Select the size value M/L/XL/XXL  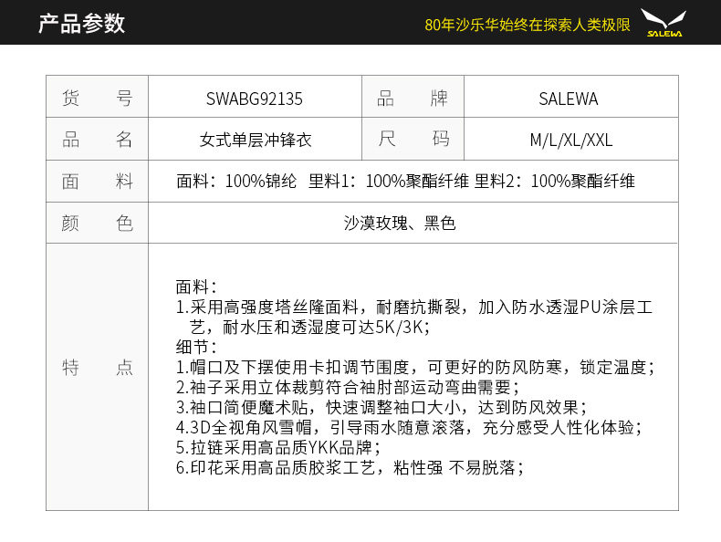(571, 140)
